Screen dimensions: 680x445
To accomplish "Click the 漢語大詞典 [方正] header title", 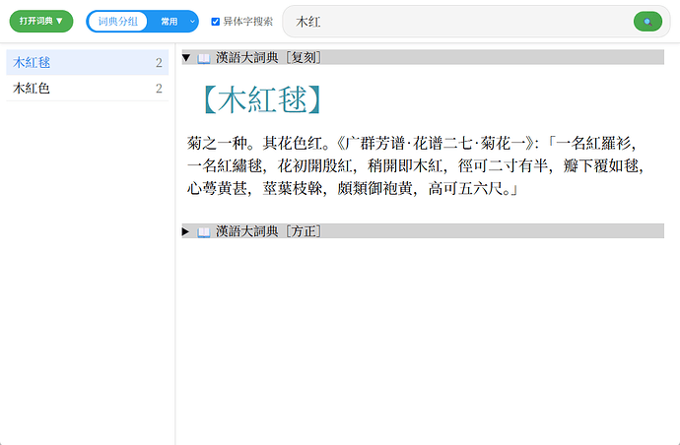I will click(269, 231).
